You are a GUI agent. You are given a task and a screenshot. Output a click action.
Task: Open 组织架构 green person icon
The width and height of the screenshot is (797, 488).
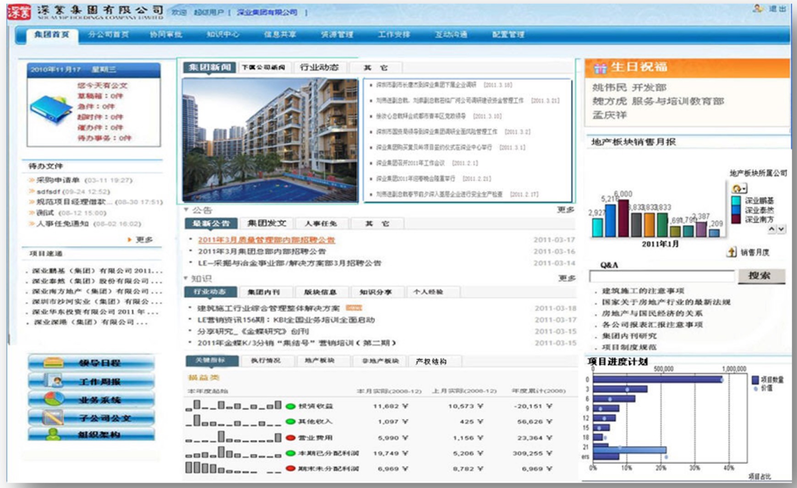53,434
